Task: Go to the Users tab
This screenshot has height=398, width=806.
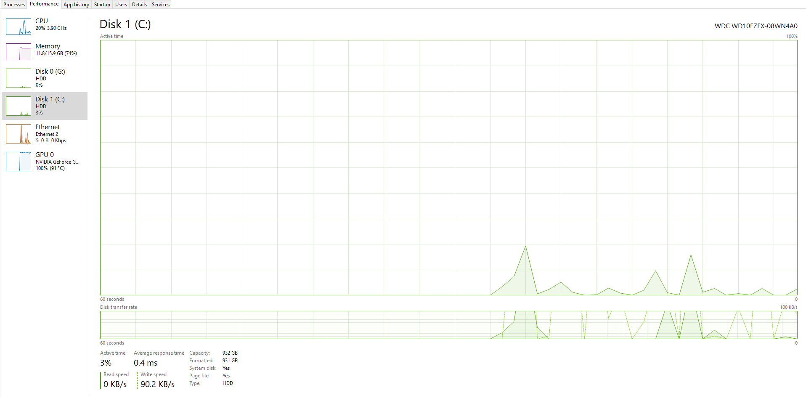Action: coord(121,5)
